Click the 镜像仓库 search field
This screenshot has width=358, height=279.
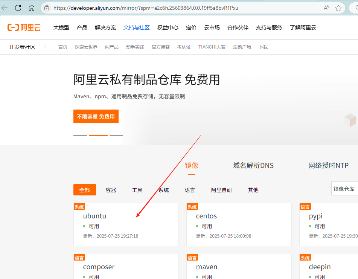point(344,189)
